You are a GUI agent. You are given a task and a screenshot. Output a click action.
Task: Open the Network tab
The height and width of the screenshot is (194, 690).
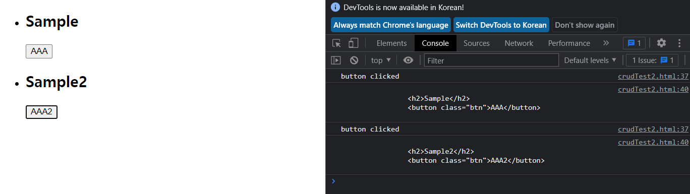coord(519,43)
